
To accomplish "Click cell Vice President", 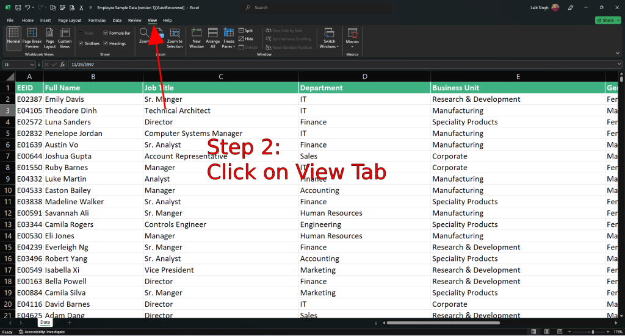I will tap(220, 270).
